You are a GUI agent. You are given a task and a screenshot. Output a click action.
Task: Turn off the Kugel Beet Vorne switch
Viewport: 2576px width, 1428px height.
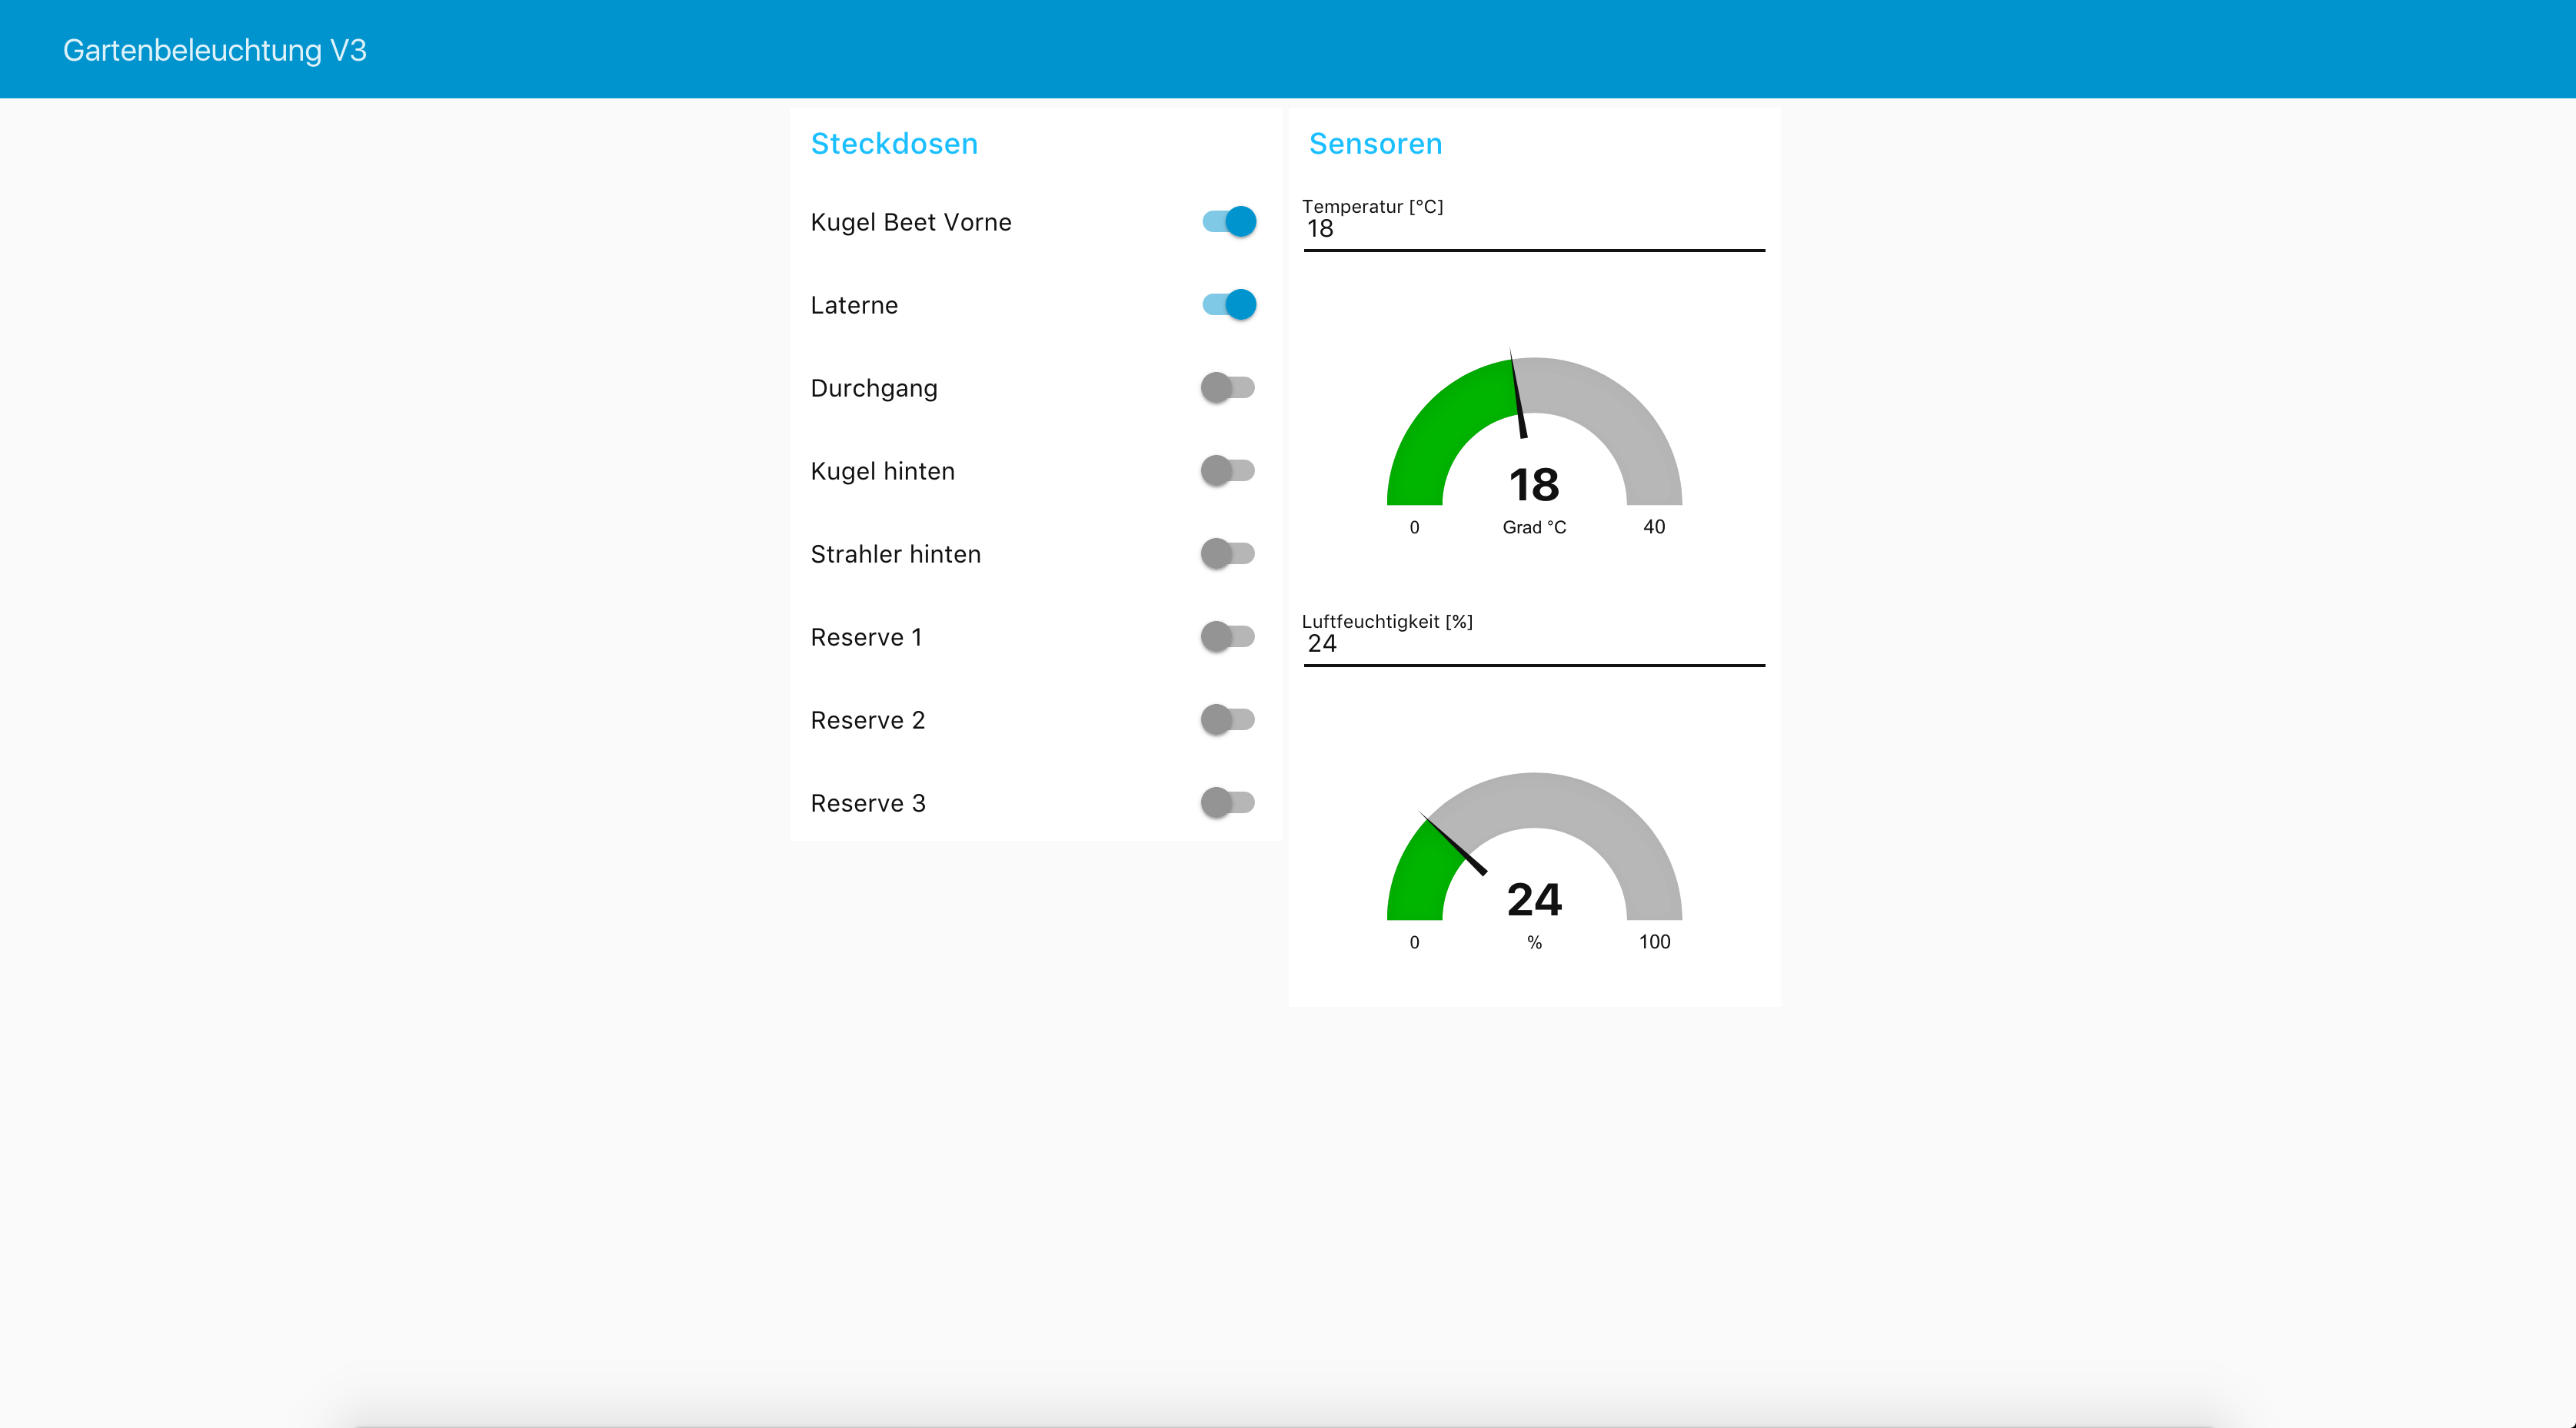(1229, 222)
